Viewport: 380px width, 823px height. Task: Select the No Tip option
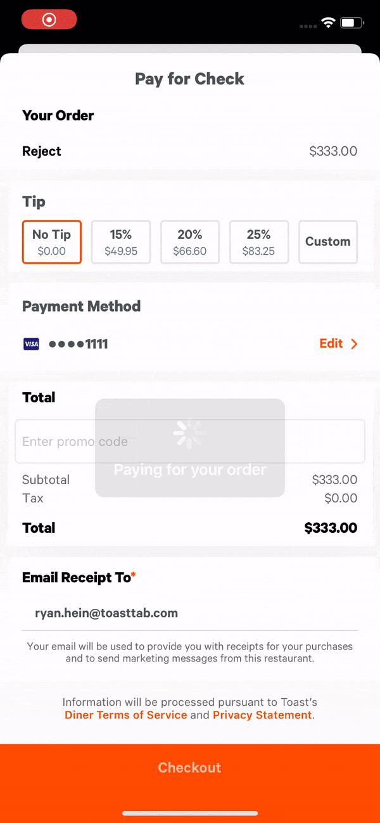(x=51, y=241)
